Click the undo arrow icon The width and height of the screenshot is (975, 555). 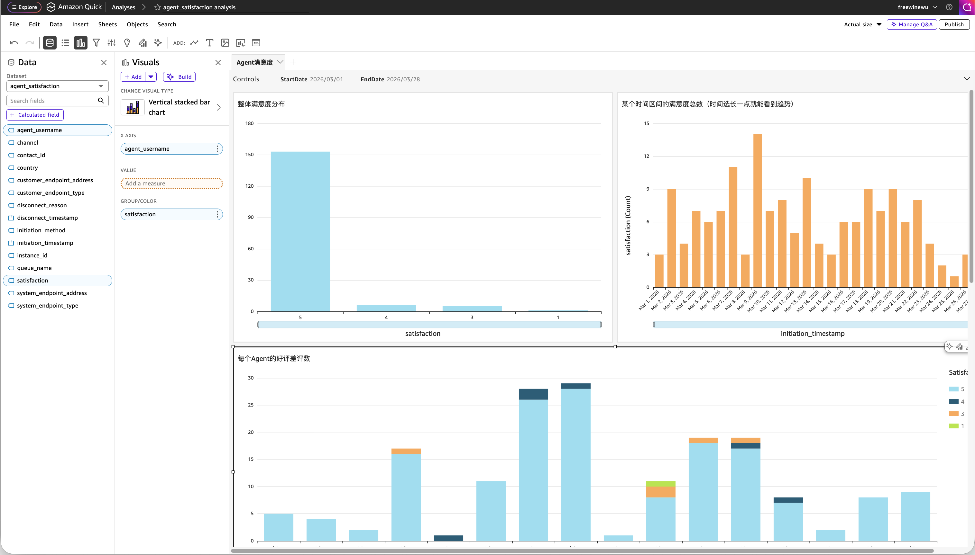click(14, 43)
